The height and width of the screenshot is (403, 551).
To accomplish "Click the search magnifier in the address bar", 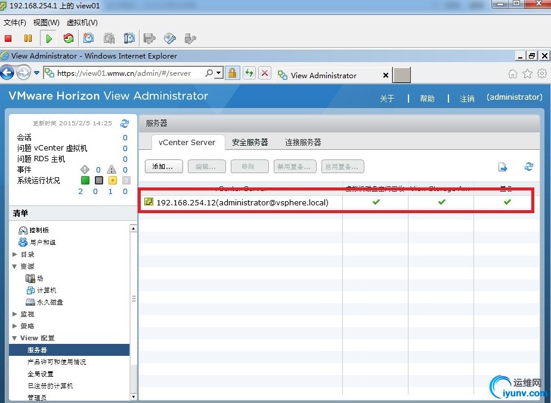I will tap(209, 73).
